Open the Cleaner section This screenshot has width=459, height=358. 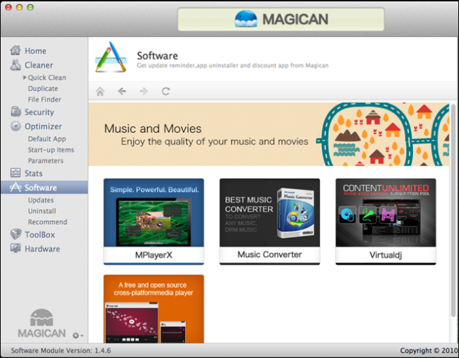coord(39,65)
